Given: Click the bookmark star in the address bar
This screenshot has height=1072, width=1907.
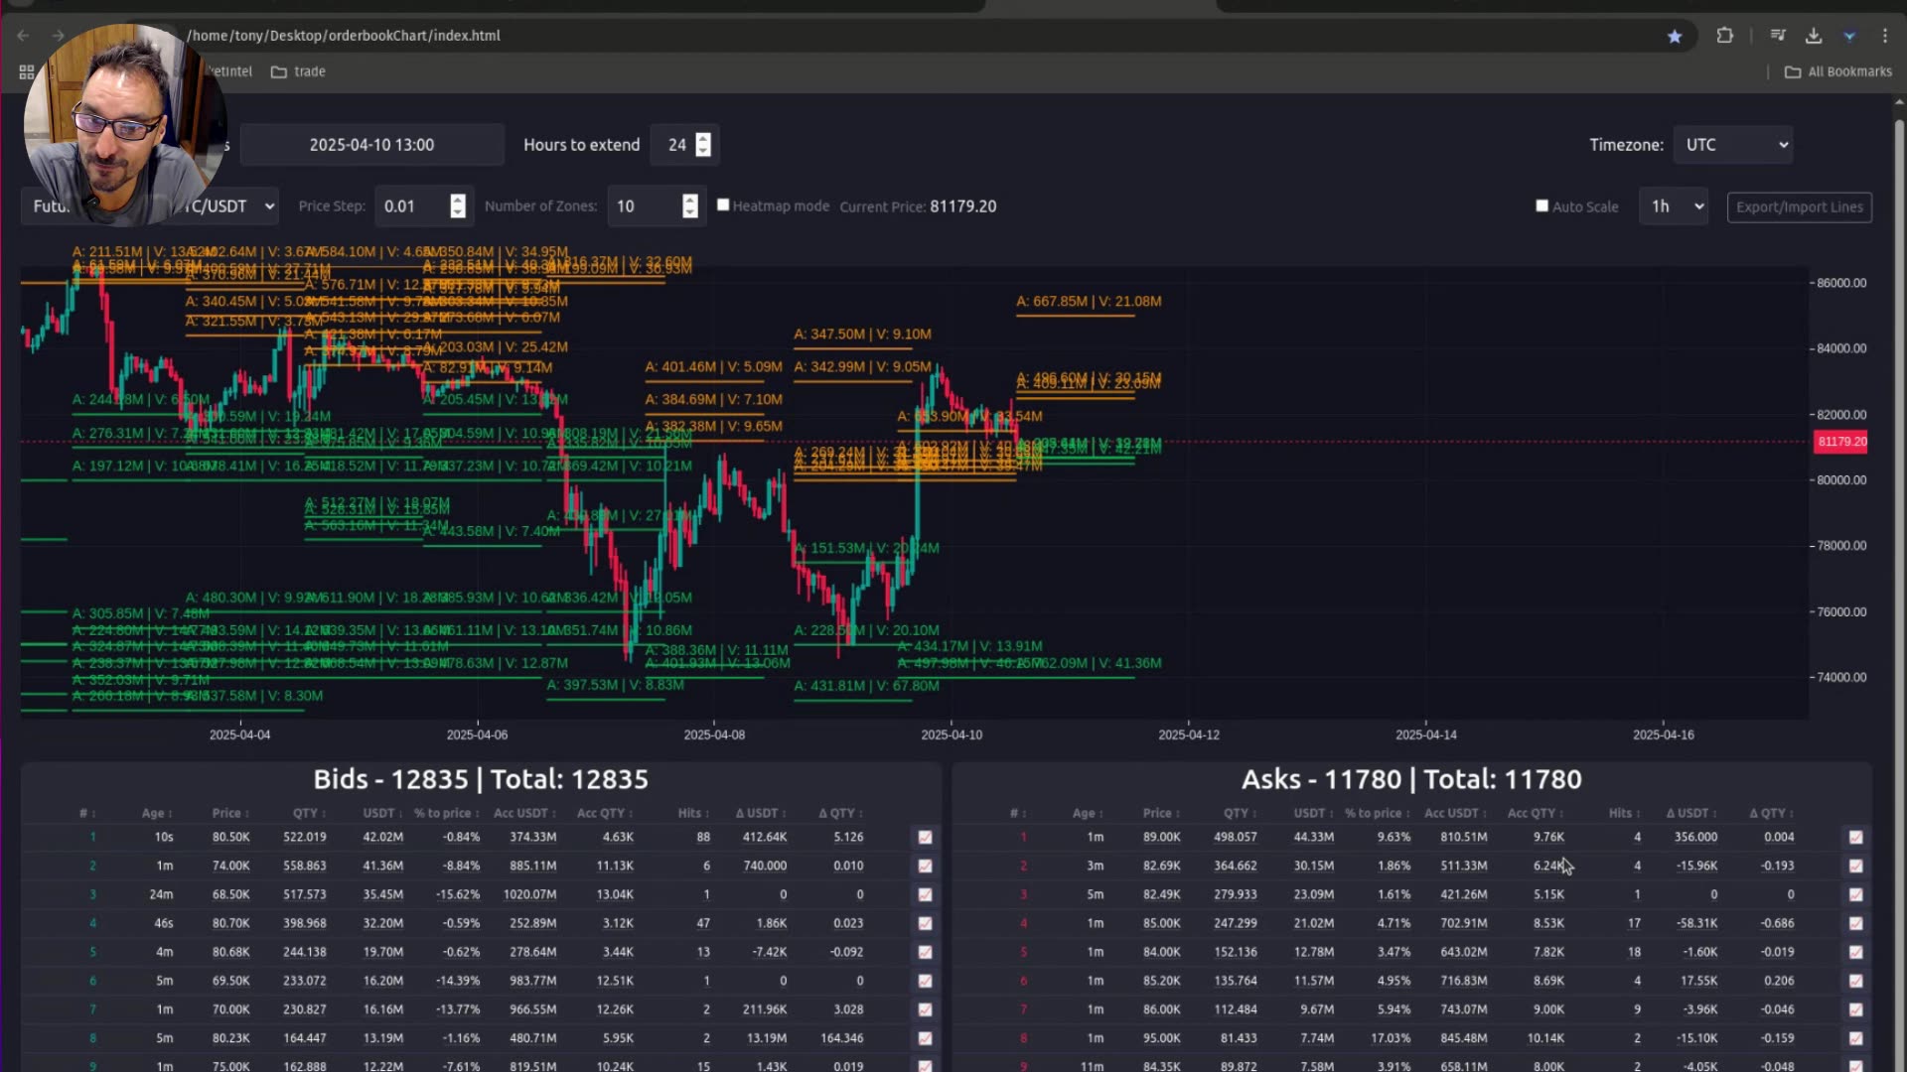Looking at the screenshot, I should point(1675,36).
